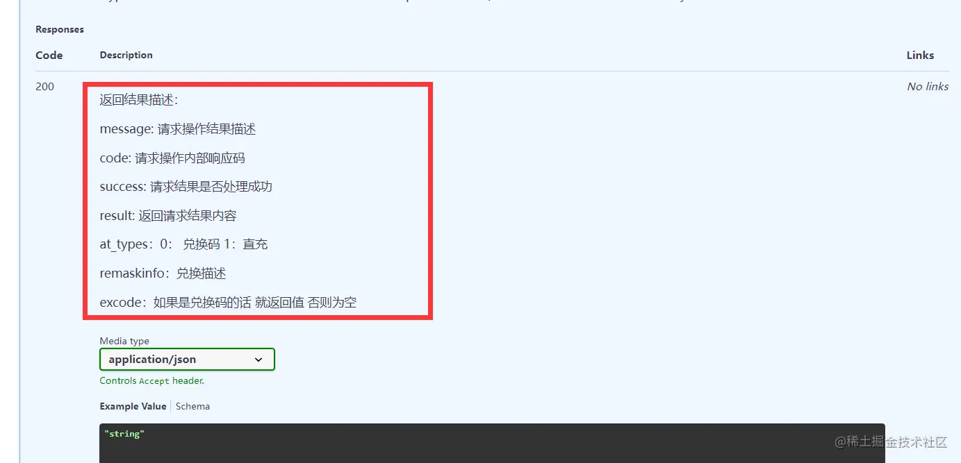Viewport: 961px width, 463px height.
Task: Click the chevron arrow in media type selector
Action: (x=258, y=360)
